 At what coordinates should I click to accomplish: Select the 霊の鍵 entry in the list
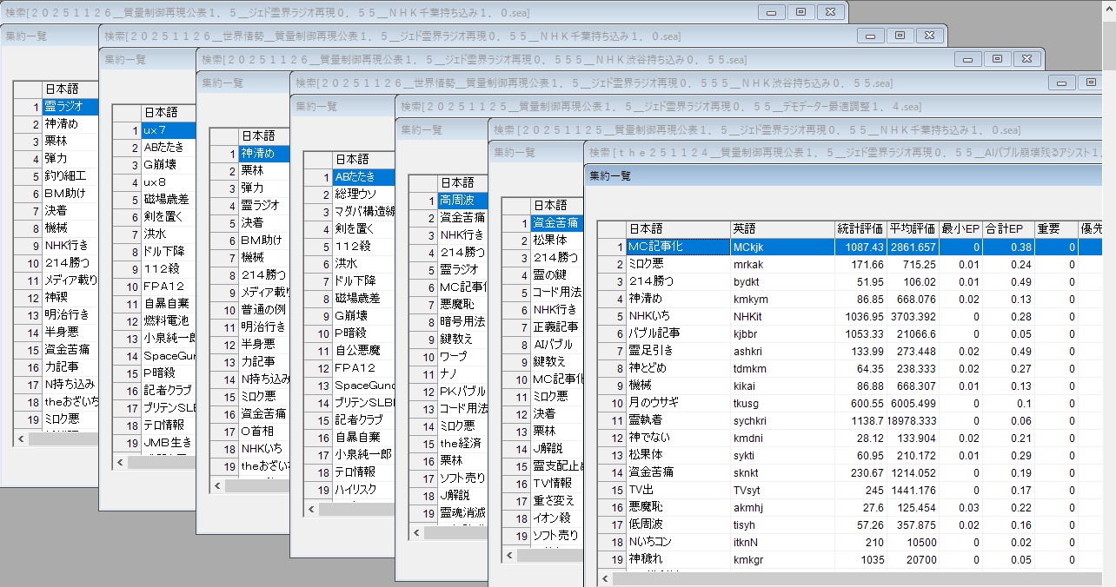(555, 275)
